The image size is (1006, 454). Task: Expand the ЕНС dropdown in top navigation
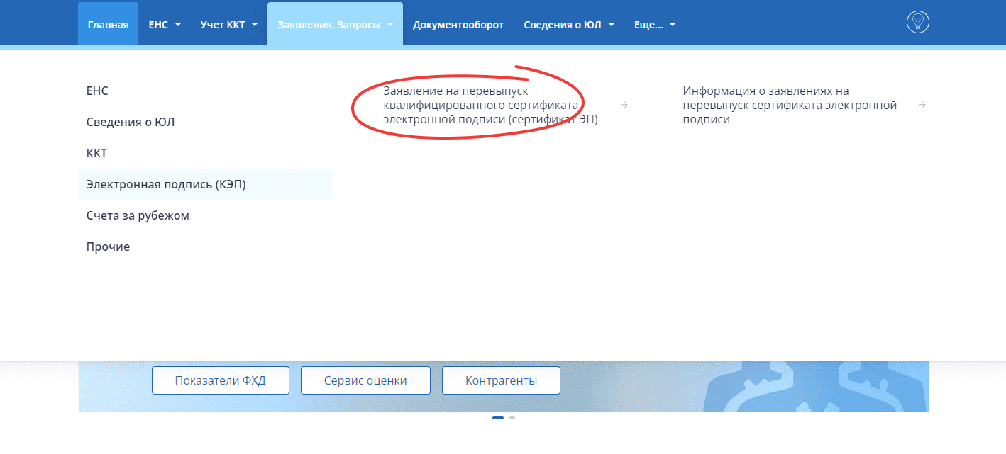(165, 25)
